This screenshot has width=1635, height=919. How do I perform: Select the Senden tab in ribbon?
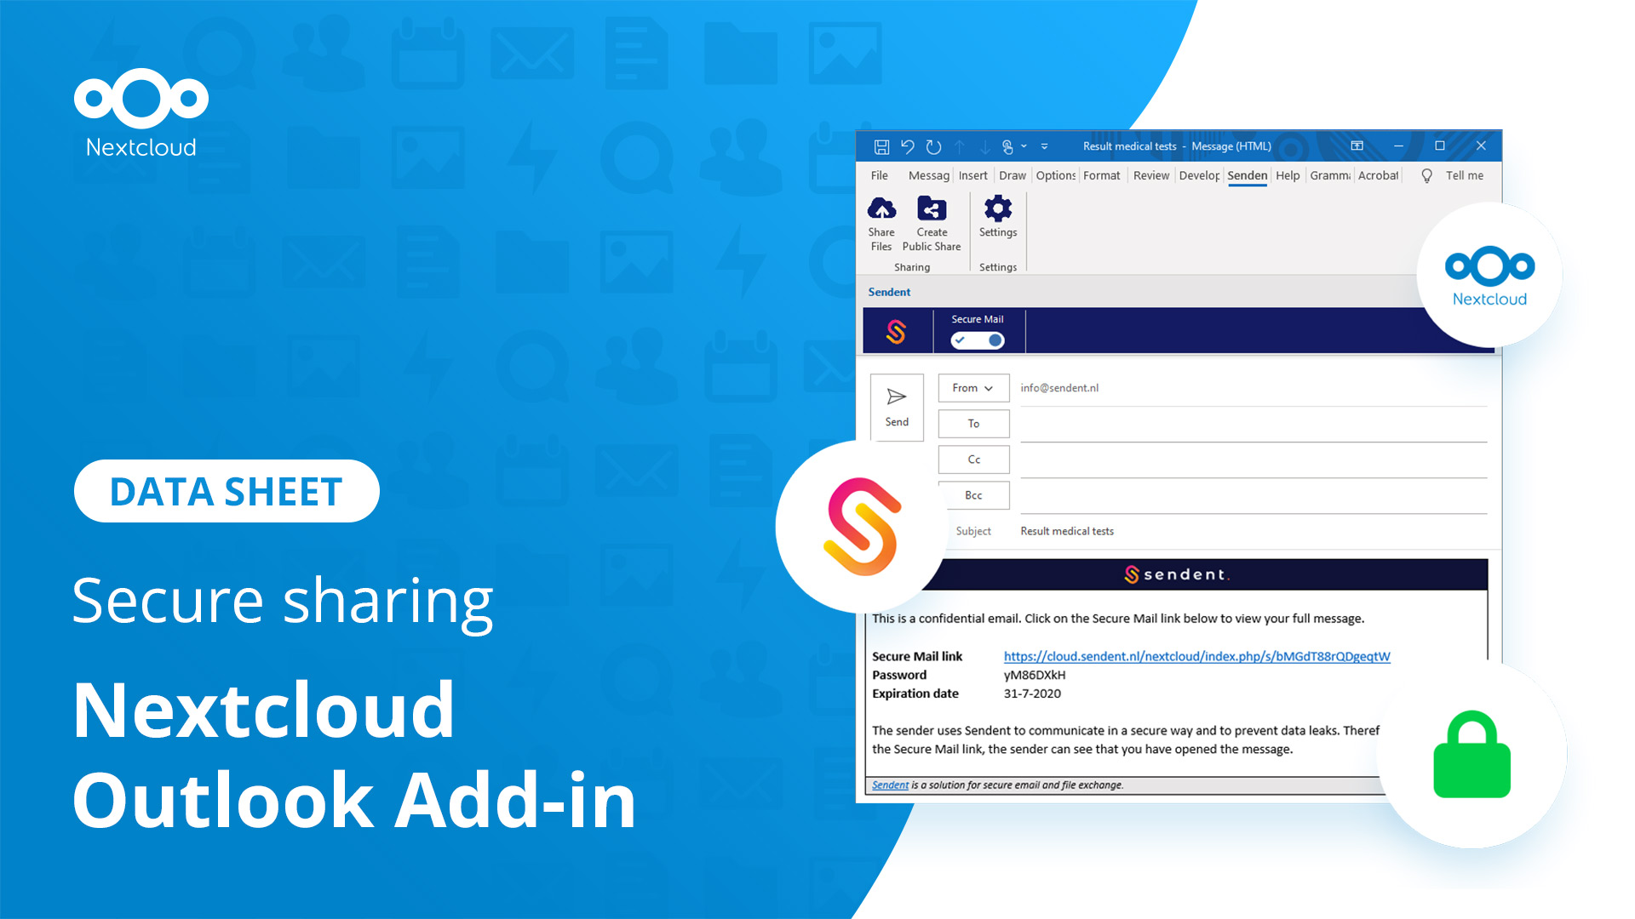[x=1245, y=175]
